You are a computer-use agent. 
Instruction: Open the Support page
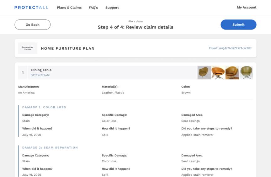click(x=112, y=8)
